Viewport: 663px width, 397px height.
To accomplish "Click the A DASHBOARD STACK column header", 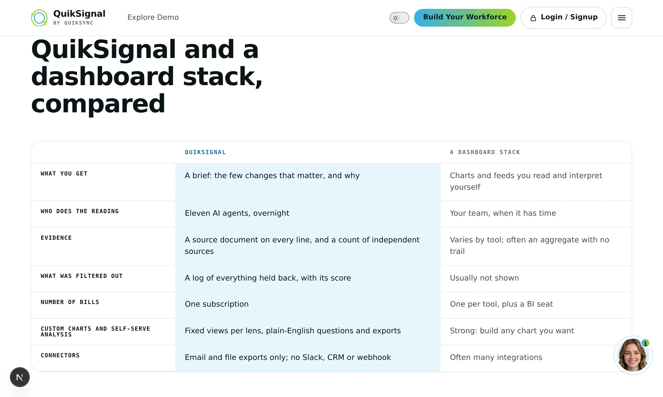I will click(485, 152).
